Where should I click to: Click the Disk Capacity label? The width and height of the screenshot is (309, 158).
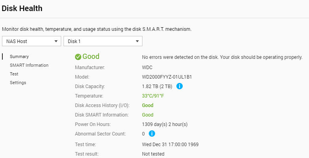(90, 87)
